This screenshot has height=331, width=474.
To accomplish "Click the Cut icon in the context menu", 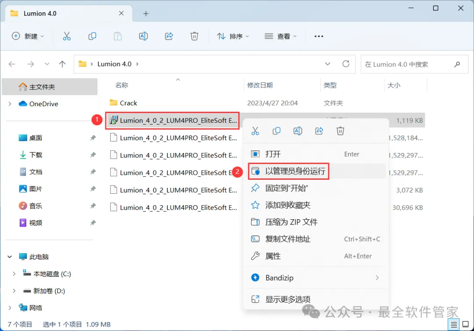I will tap(255, 131).
